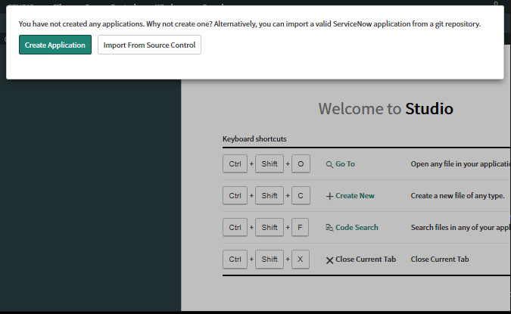
Task: Click the magnifier icon beside Go To
Action: coord(329,164)
